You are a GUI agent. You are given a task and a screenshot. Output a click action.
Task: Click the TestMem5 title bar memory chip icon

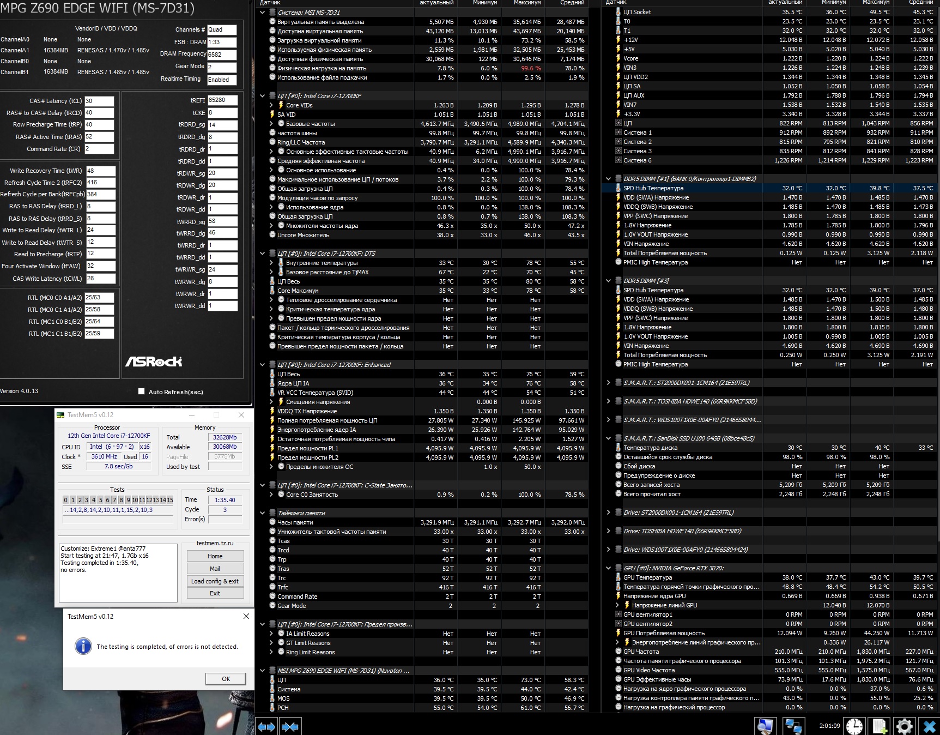60,415
